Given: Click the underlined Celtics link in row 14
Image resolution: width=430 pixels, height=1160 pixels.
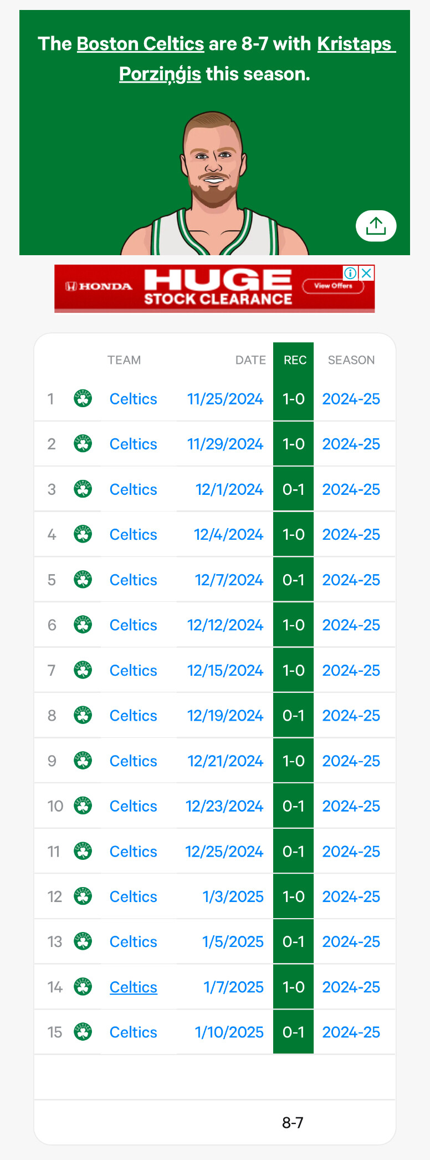Looking at the screenshot, I should coord(134,987).
